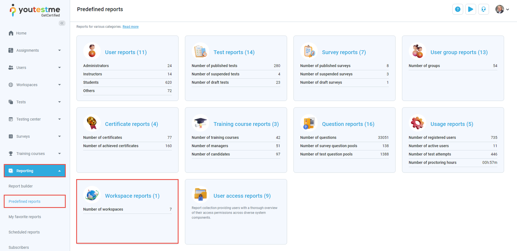The width and height of the screenshot is (517, 251).
Task: Click the Training course graduation cap icon
Action: click(x=200, y=123)
